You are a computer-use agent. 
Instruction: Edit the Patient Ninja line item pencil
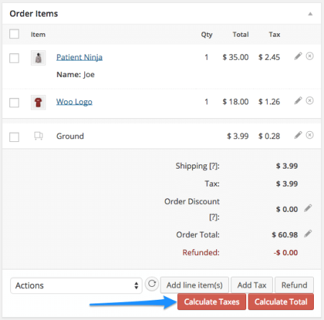pos(298,56)
